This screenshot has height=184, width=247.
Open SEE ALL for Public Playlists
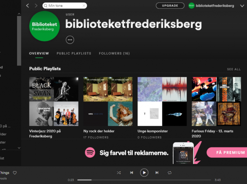(234, 69)
